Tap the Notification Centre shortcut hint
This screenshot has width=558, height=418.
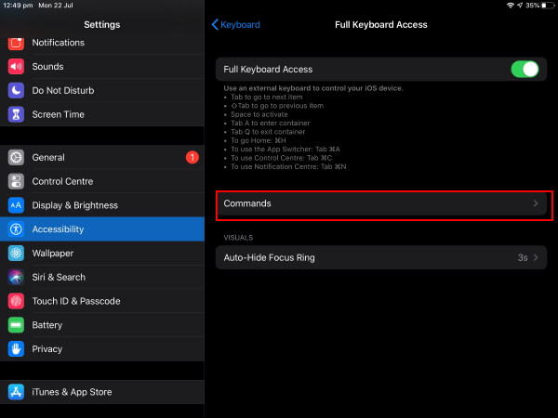click(288, 166)
